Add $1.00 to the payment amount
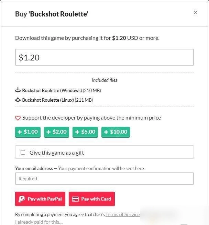209x225 pixels. point(27,132)
